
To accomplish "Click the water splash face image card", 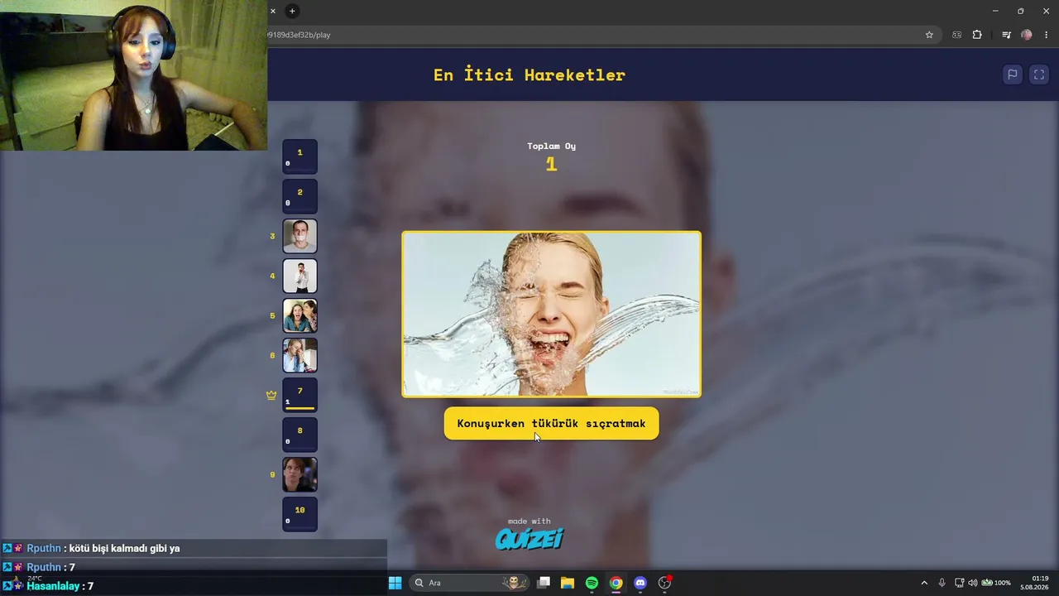I will click(x=551, y=314).
